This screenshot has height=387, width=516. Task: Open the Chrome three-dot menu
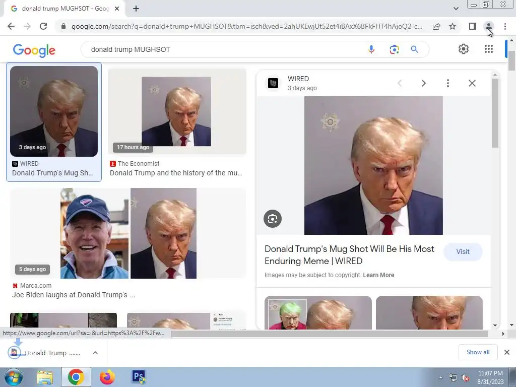click(x=505, y=26)
